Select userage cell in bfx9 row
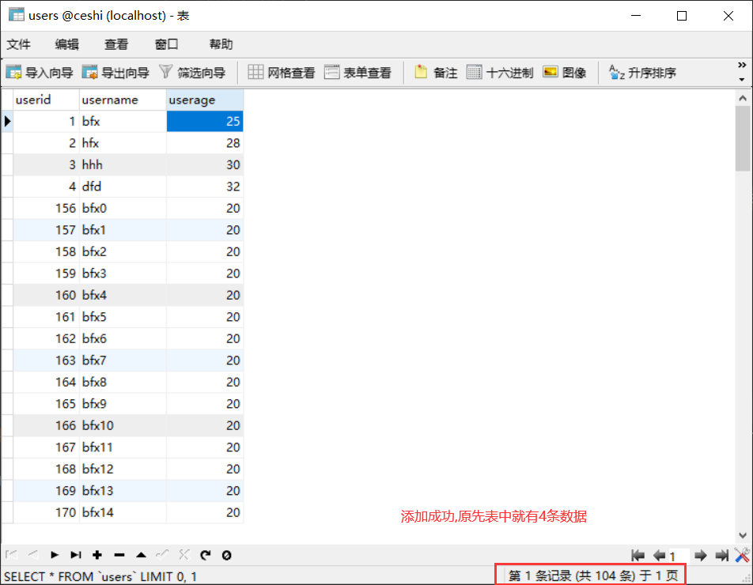 click(205, 404)
